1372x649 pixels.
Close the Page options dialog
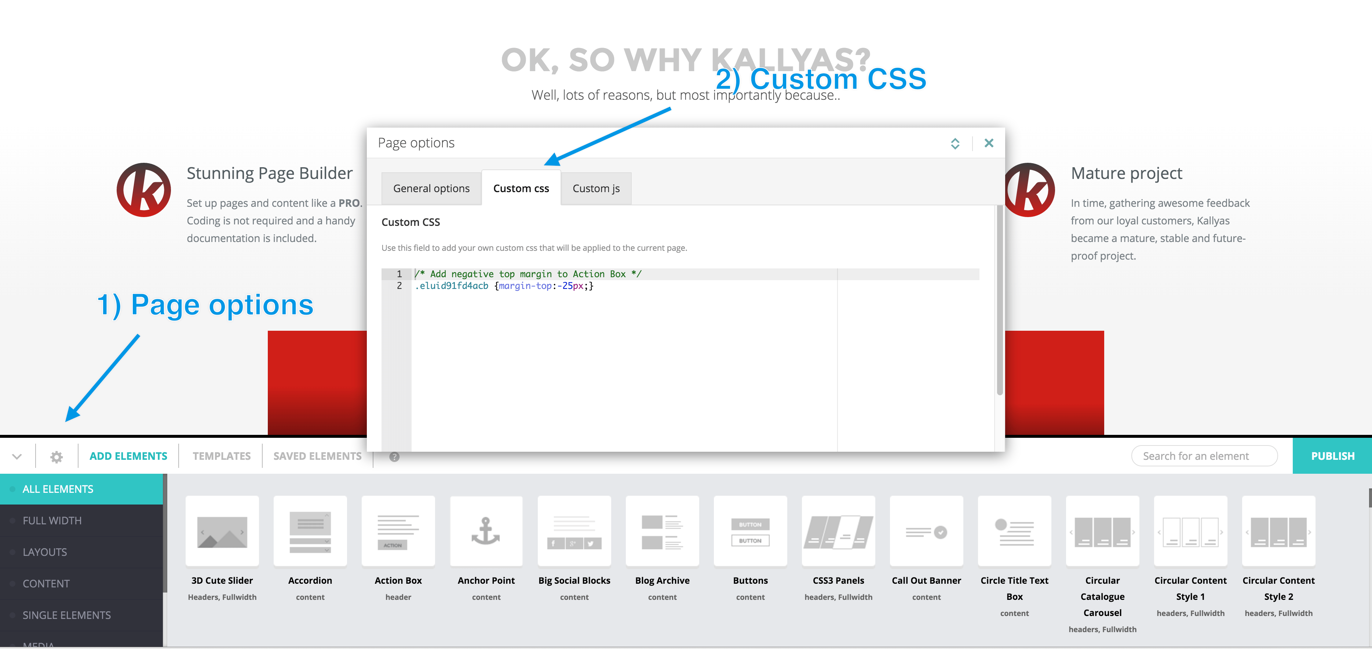pos(989,143)
